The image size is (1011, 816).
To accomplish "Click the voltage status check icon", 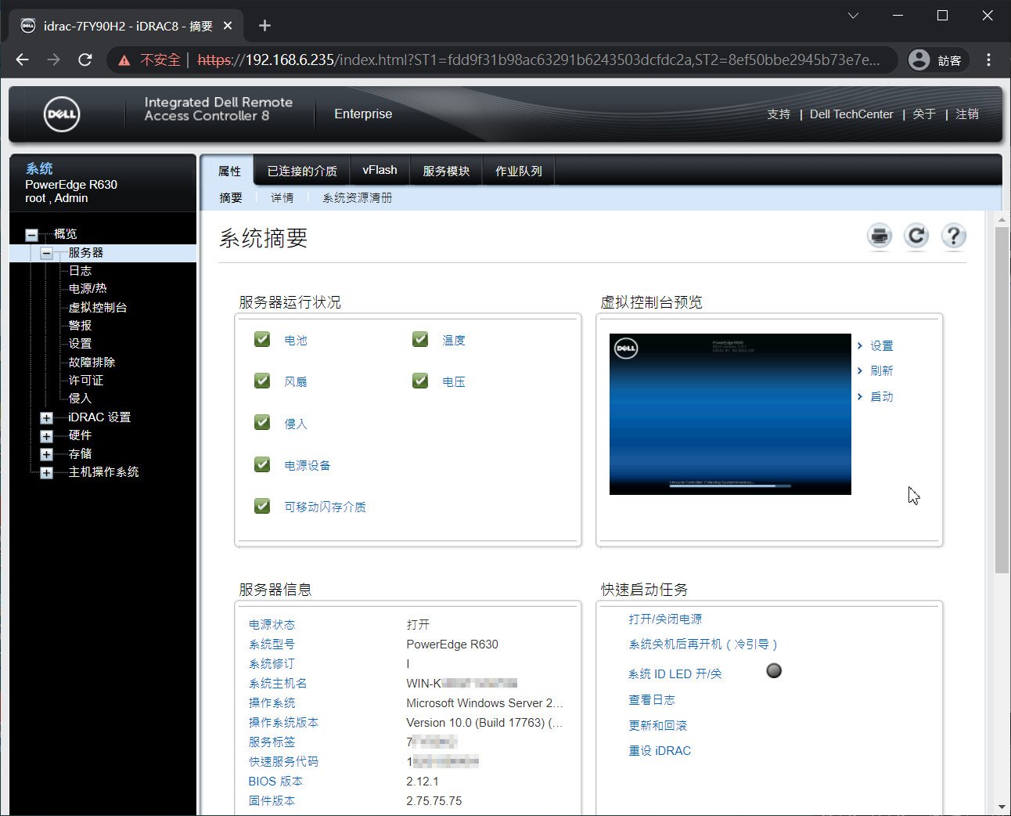I will coord(420,381).
